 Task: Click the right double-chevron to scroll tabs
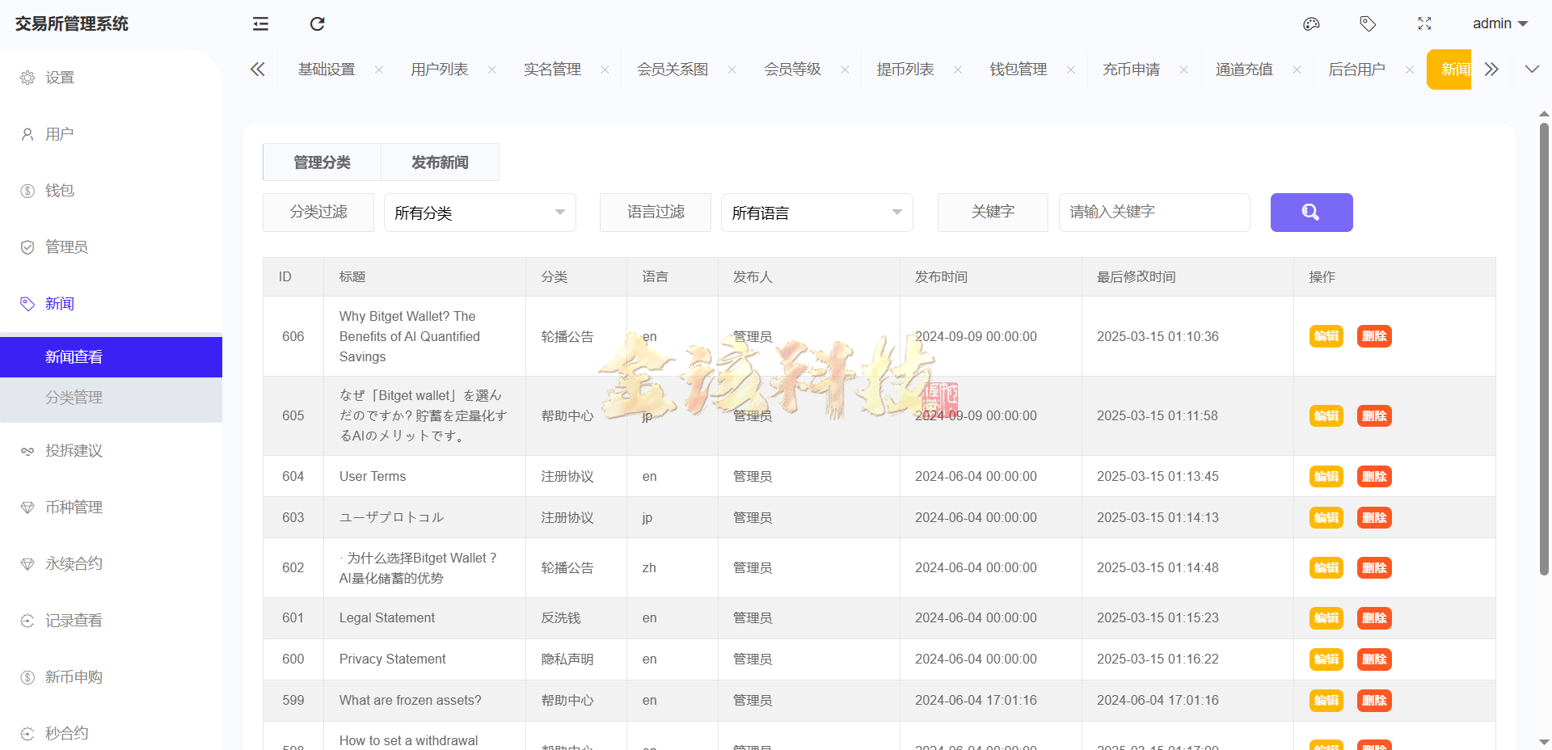pyautogui.click(x=1491, y=70)
